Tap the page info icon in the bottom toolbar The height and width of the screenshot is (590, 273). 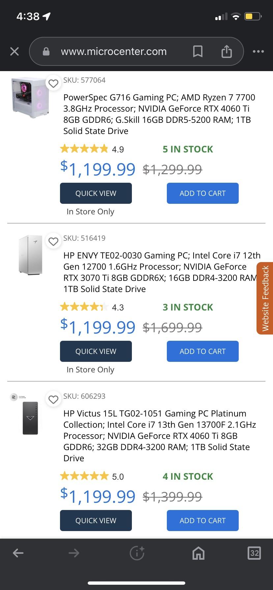(136, 553)
